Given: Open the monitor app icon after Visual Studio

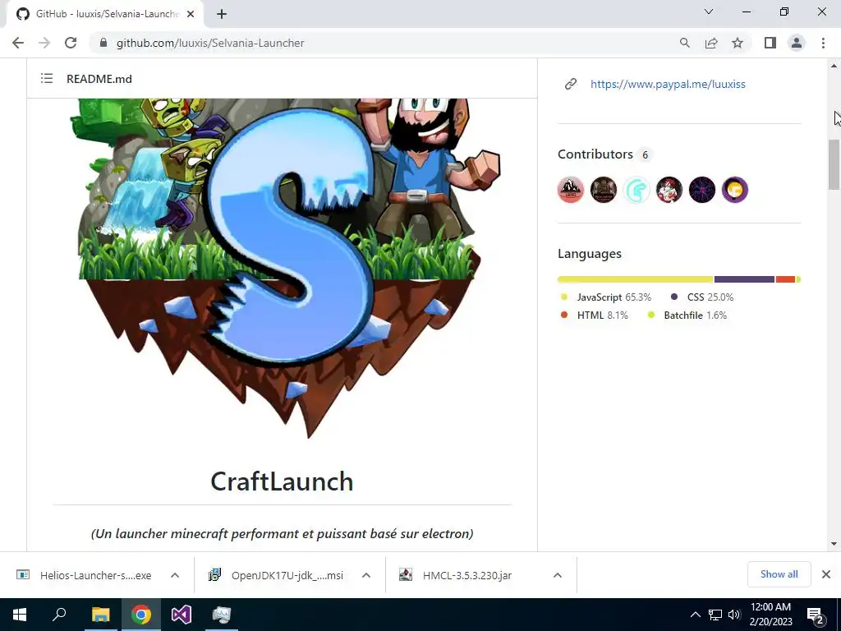Looking at the screenshot, I should click(221, 615).
